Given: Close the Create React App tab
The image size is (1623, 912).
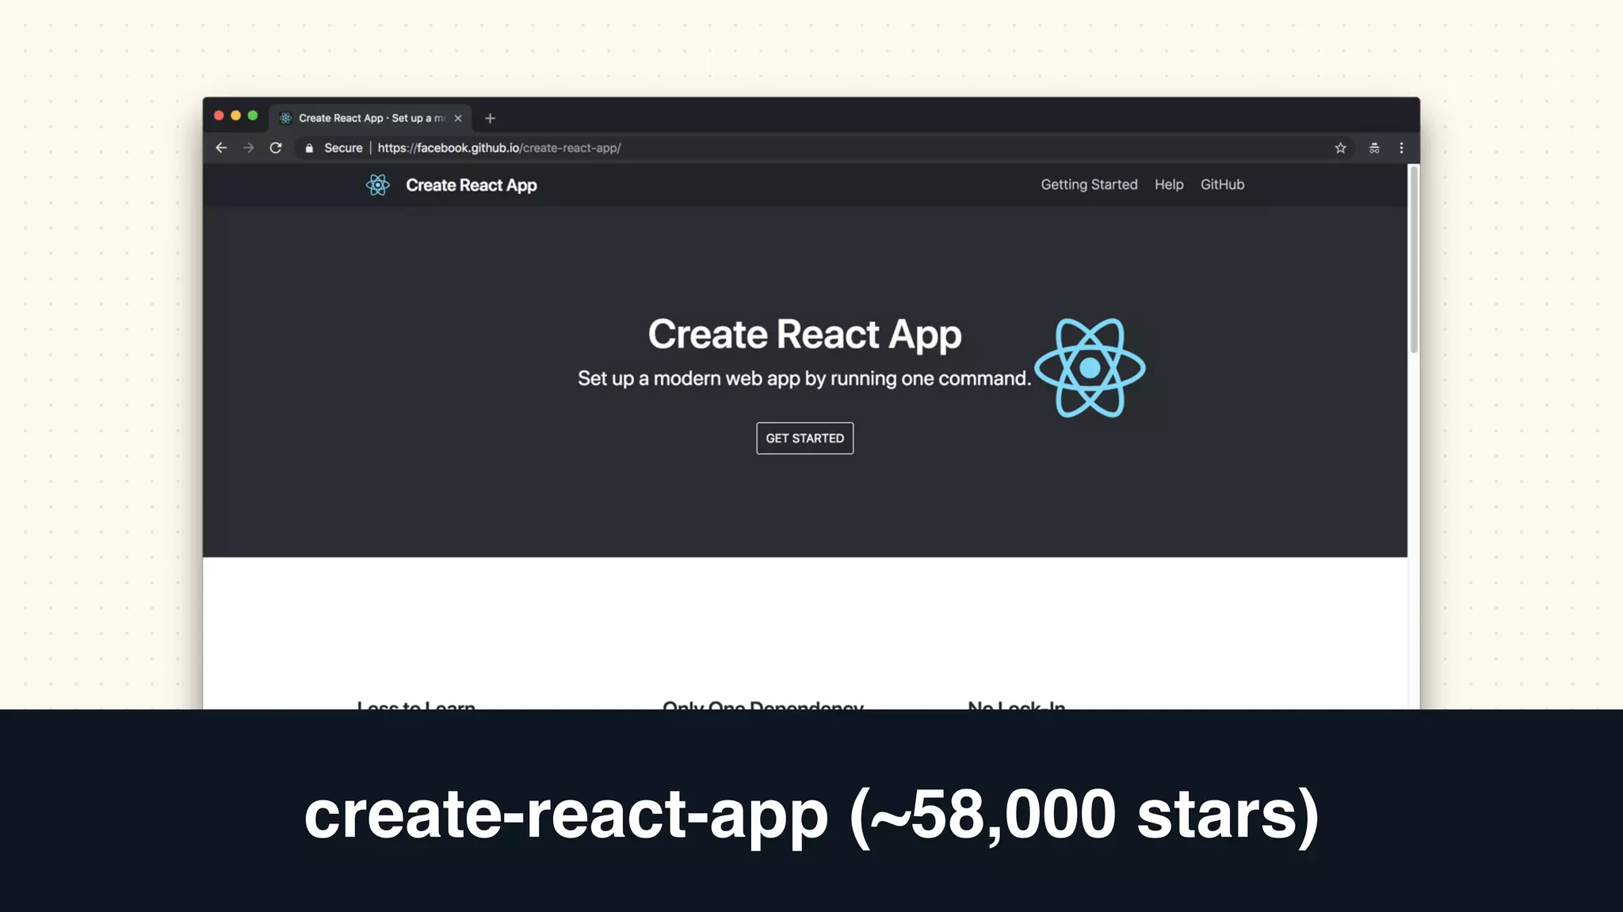Looking at the screenshot, I should pos(457,118).
